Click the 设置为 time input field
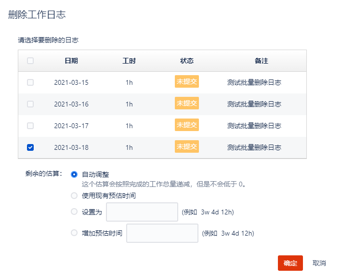 (142, 212)
